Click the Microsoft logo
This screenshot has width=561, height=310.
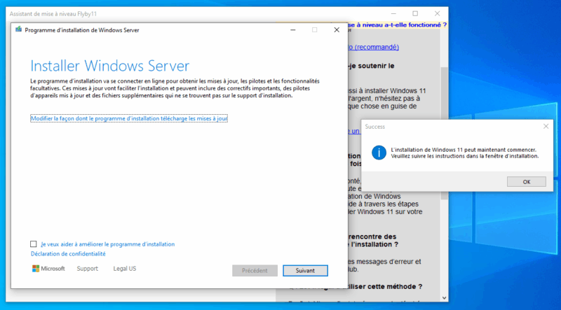(x=48, y=269)
